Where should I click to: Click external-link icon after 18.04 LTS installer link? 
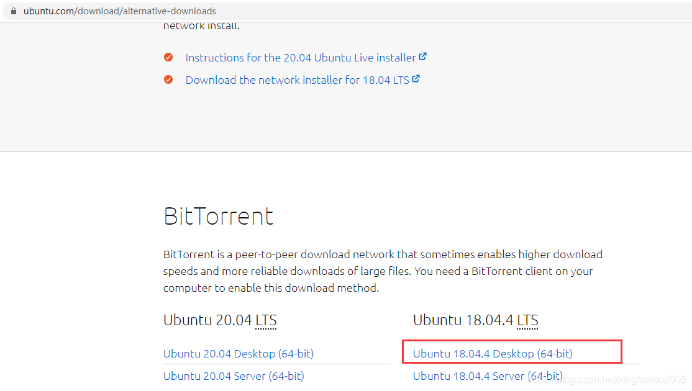coord(416,79)
